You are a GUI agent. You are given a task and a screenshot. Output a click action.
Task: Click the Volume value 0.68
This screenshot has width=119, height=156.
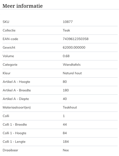point(66,56)
